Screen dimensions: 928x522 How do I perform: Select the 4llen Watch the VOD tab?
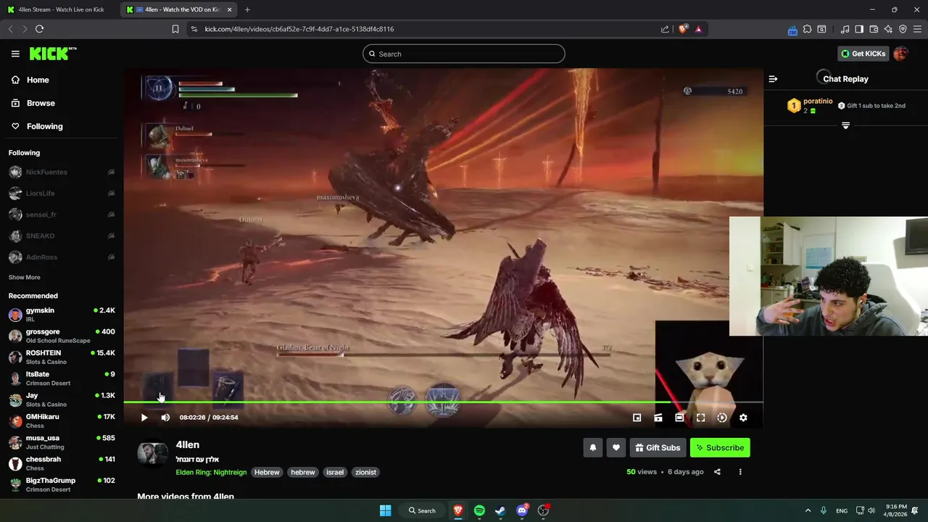(x=180, y=9)
